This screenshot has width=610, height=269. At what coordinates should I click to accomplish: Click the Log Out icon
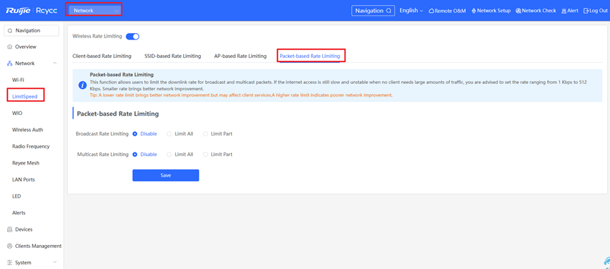586,11
